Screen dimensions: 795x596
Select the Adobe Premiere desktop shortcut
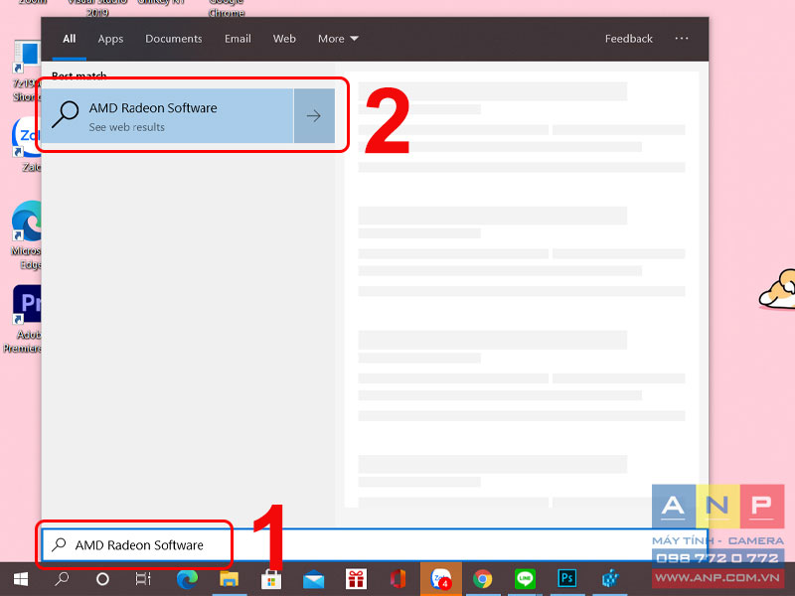pyautogui.click(x=23, y=318)
